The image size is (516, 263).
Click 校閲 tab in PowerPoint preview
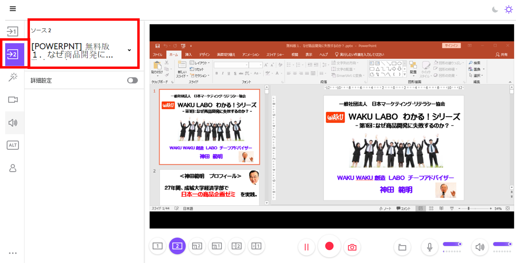tap(295, 55)
